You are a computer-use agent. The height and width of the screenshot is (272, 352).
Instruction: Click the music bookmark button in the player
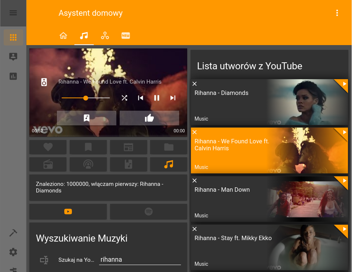(86, 118)
